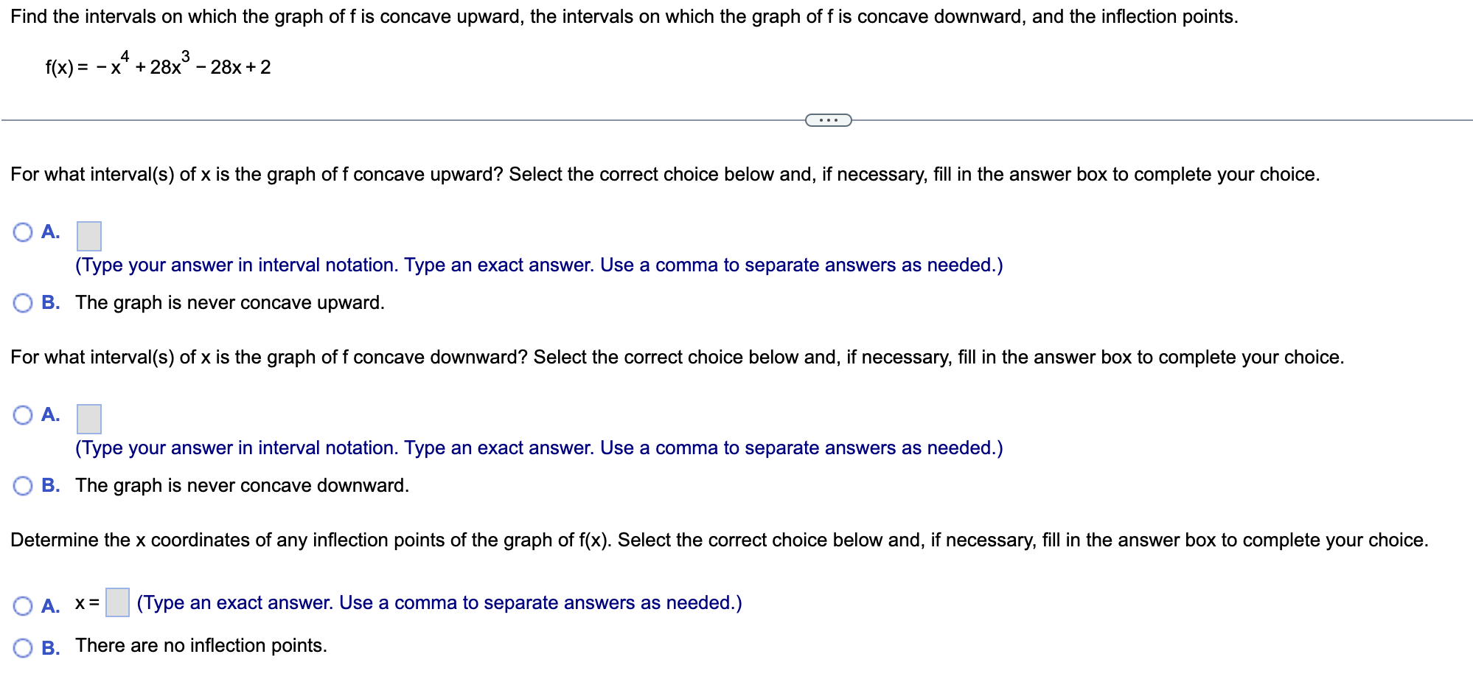
Task: Select option B 'The graph is never concave upward'
Action: click(23, 302)
